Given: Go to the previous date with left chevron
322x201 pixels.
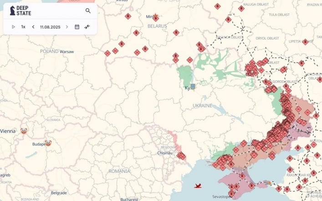Looking at the screenshot, I should pyautogui.click(x=33, y=27).
